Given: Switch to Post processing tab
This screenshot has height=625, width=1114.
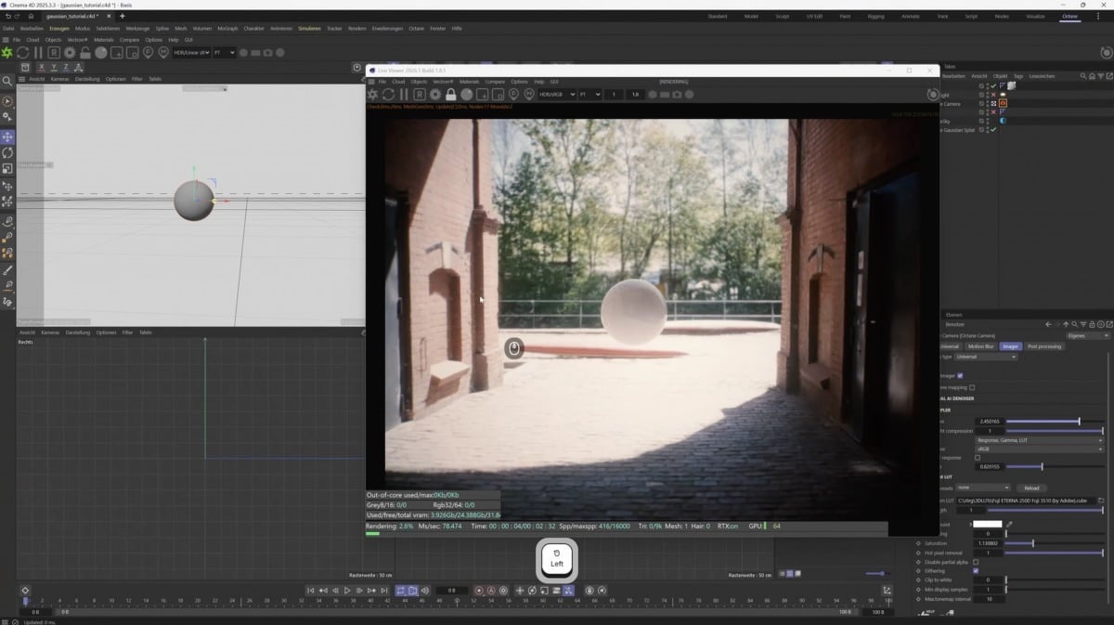Looking at the screenshot, I should pos(1044,346).
